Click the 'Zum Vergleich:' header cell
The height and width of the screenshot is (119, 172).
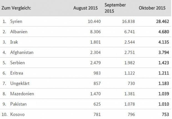click(x=16, y=8)
